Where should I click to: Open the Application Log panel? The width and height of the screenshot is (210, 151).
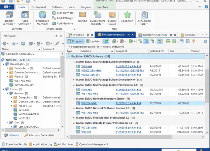(x=41, y=144)
